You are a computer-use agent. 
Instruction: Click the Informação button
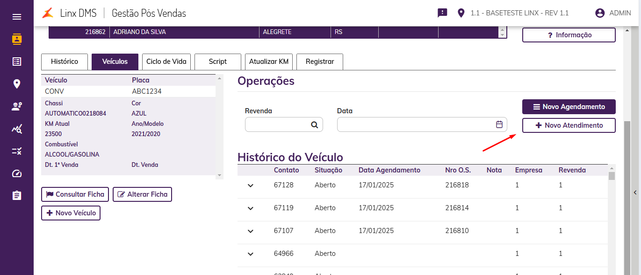(569, 35)
